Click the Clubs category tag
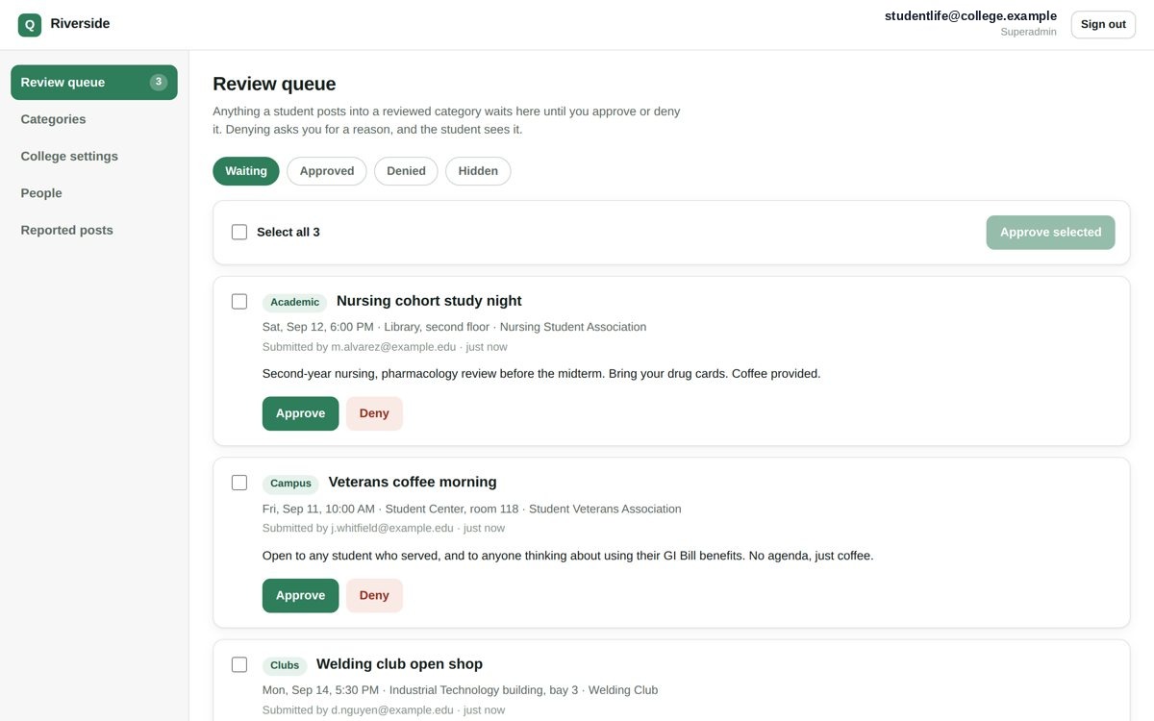The image size is (1154, 721). click(285, 665)
